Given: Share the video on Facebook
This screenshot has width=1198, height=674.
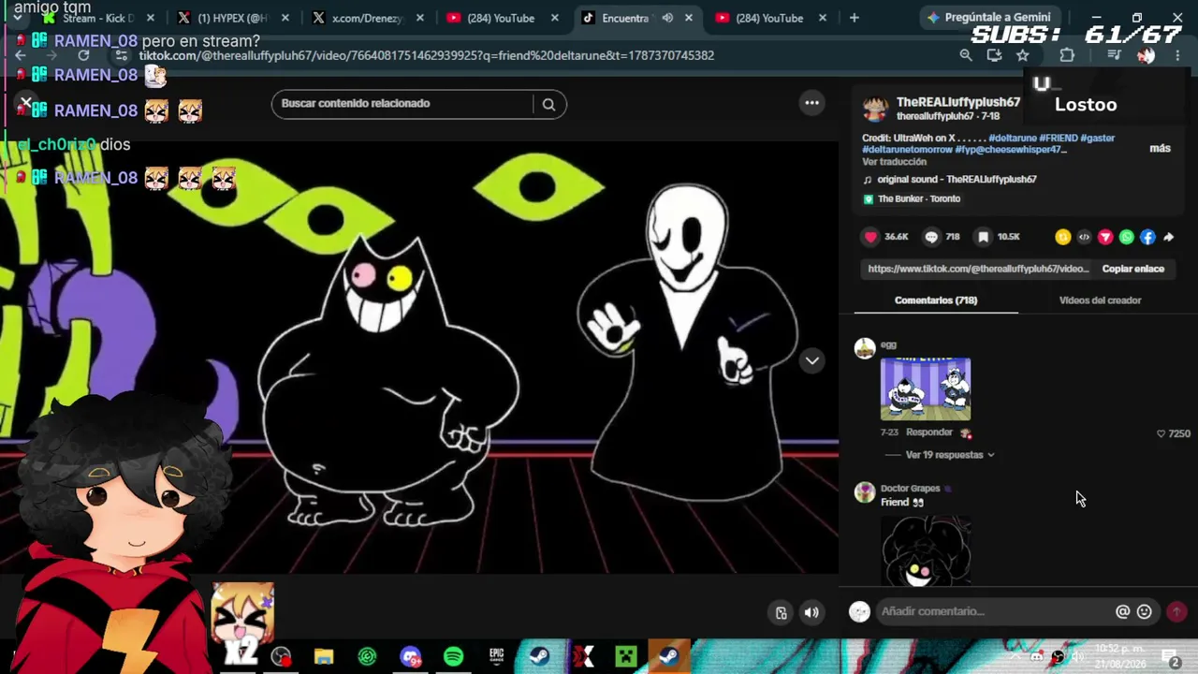Looking at the screenshot, I should (x=1147, y=237).
